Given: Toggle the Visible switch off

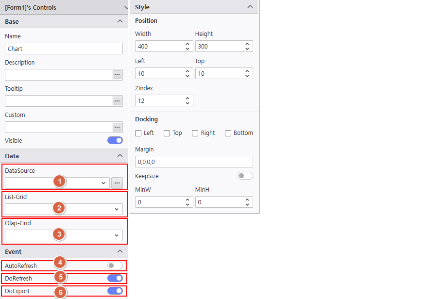Looking at the screenshot, I should click(x=115, y=141).
